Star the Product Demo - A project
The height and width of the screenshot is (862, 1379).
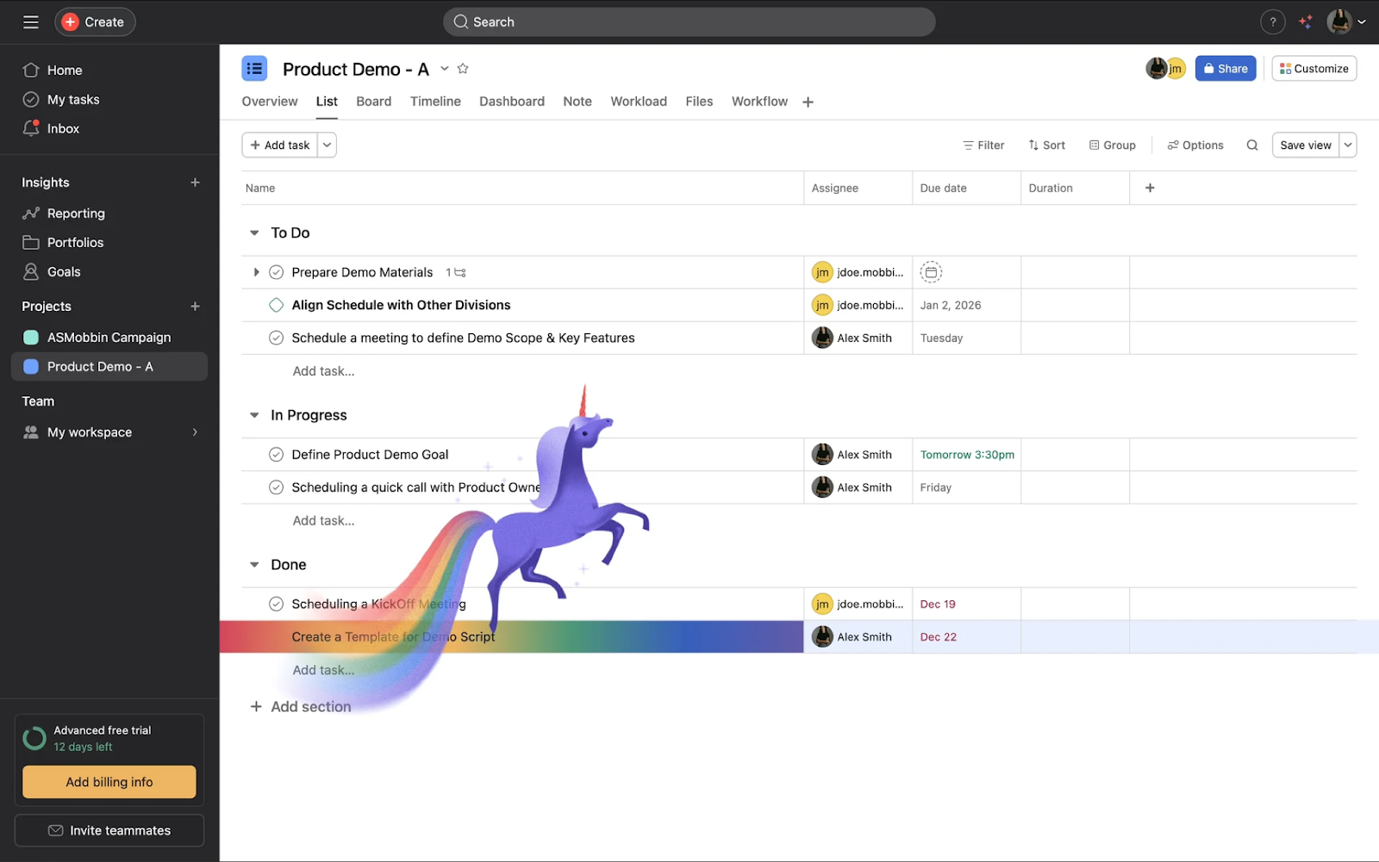click(x=463, y=69)
